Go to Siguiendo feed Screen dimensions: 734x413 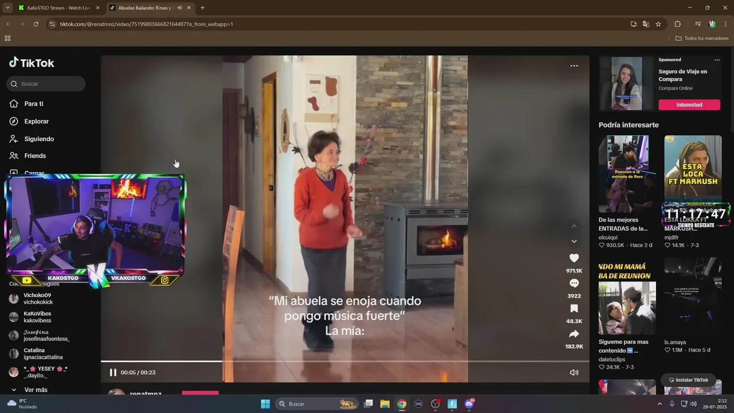click(32, 139)
